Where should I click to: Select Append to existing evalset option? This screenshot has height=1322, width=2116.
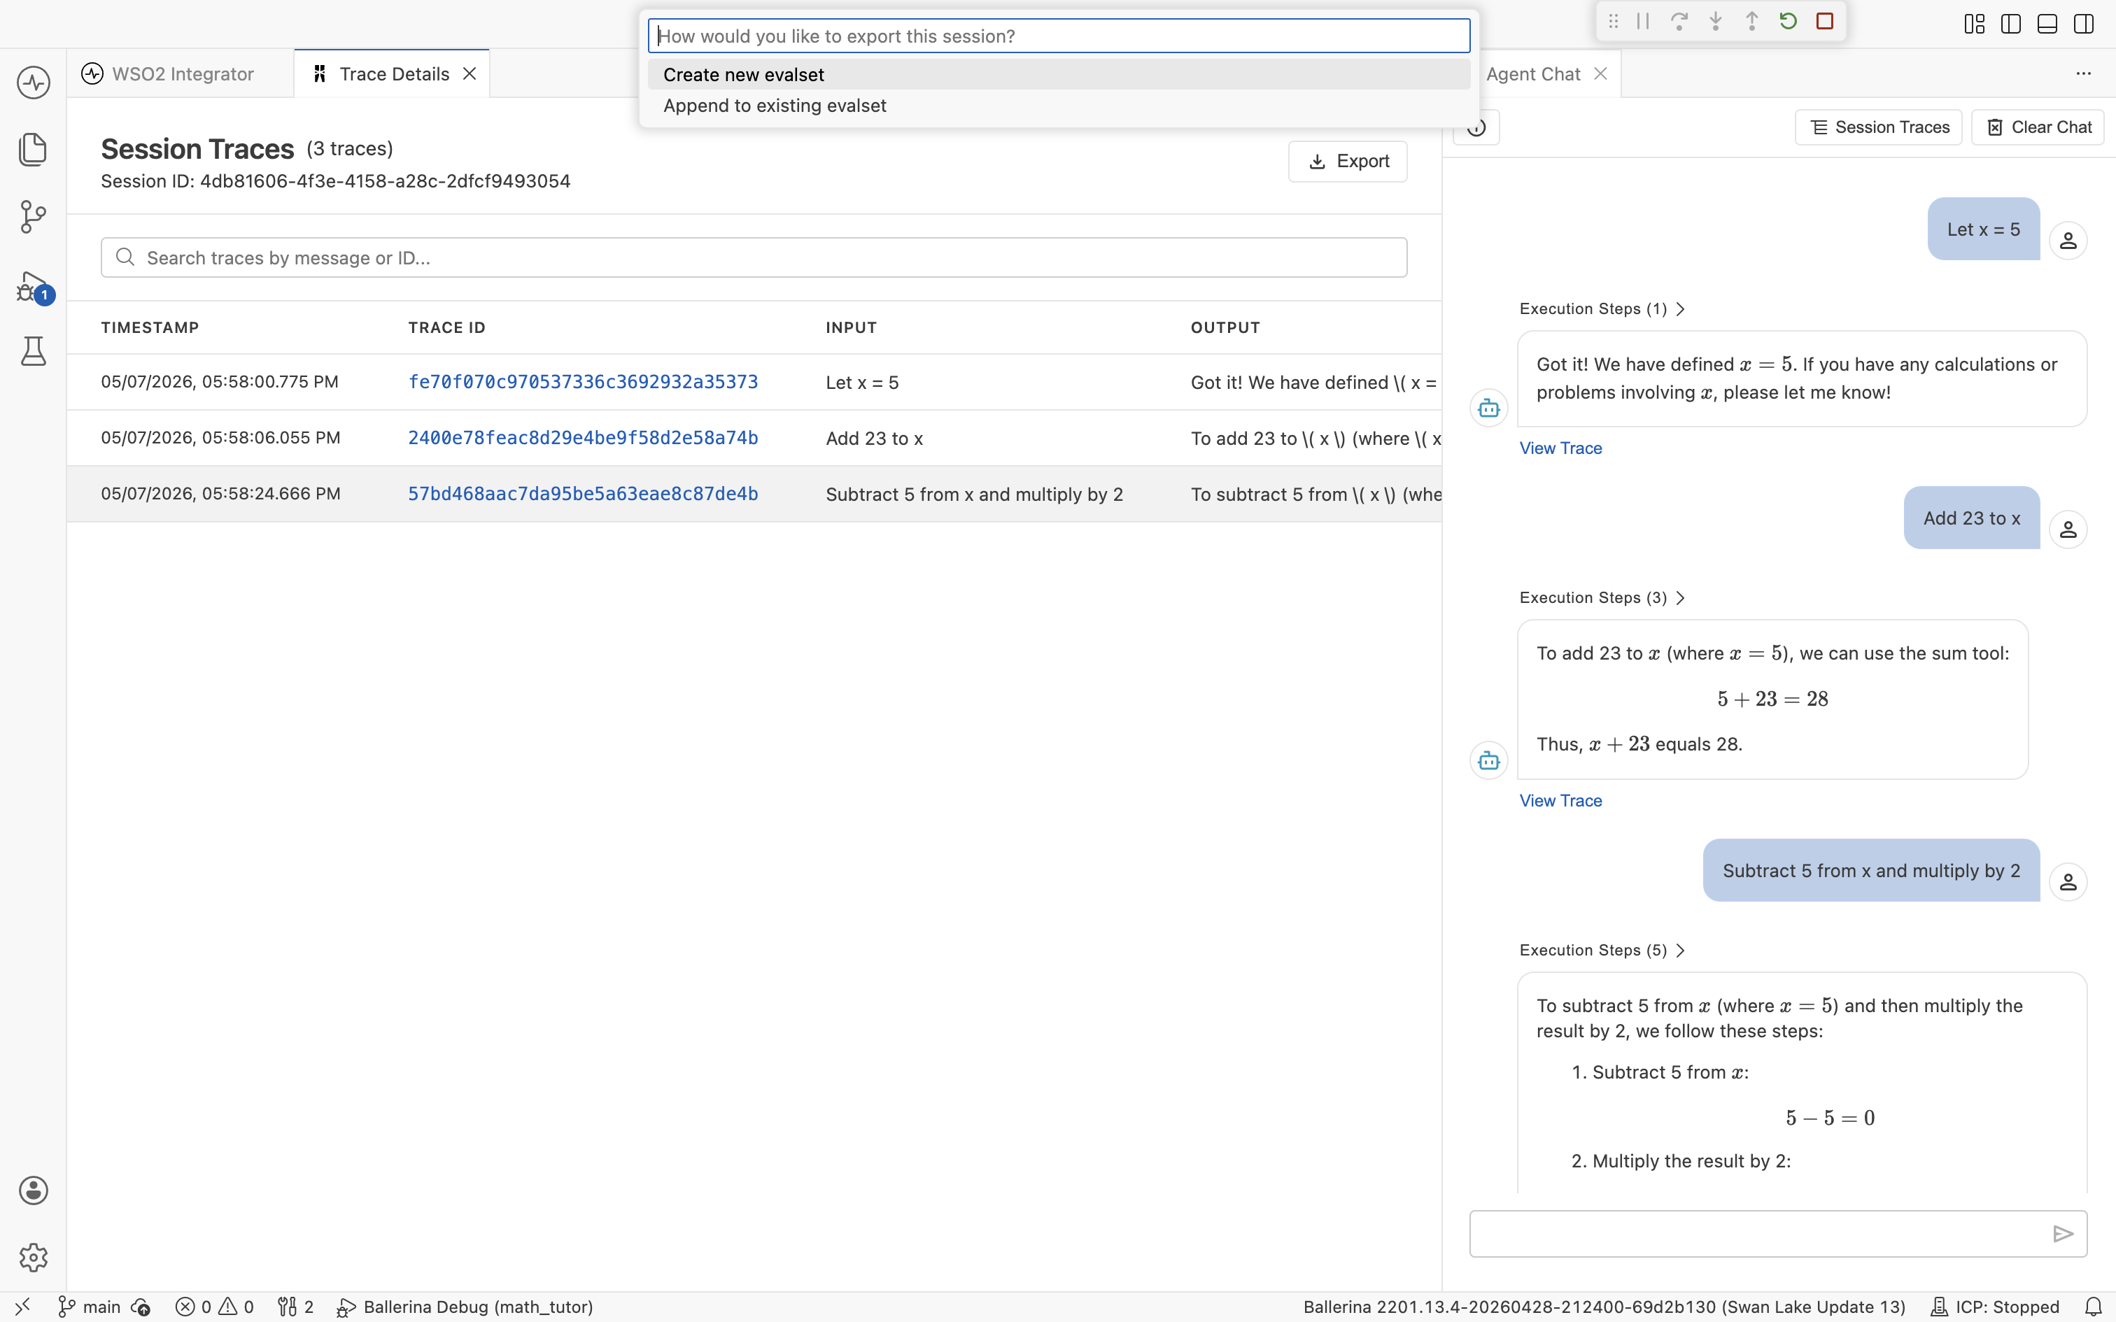pyautogui.click(x=1058, y=105)
